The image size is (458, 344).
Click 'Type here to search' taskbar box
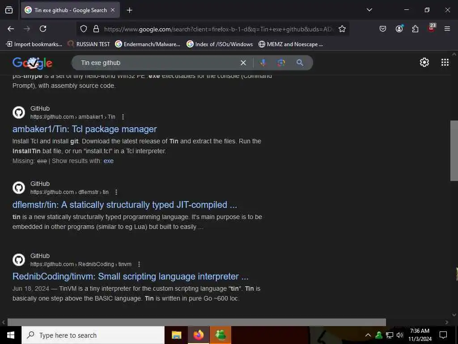(x=93, y=335)
